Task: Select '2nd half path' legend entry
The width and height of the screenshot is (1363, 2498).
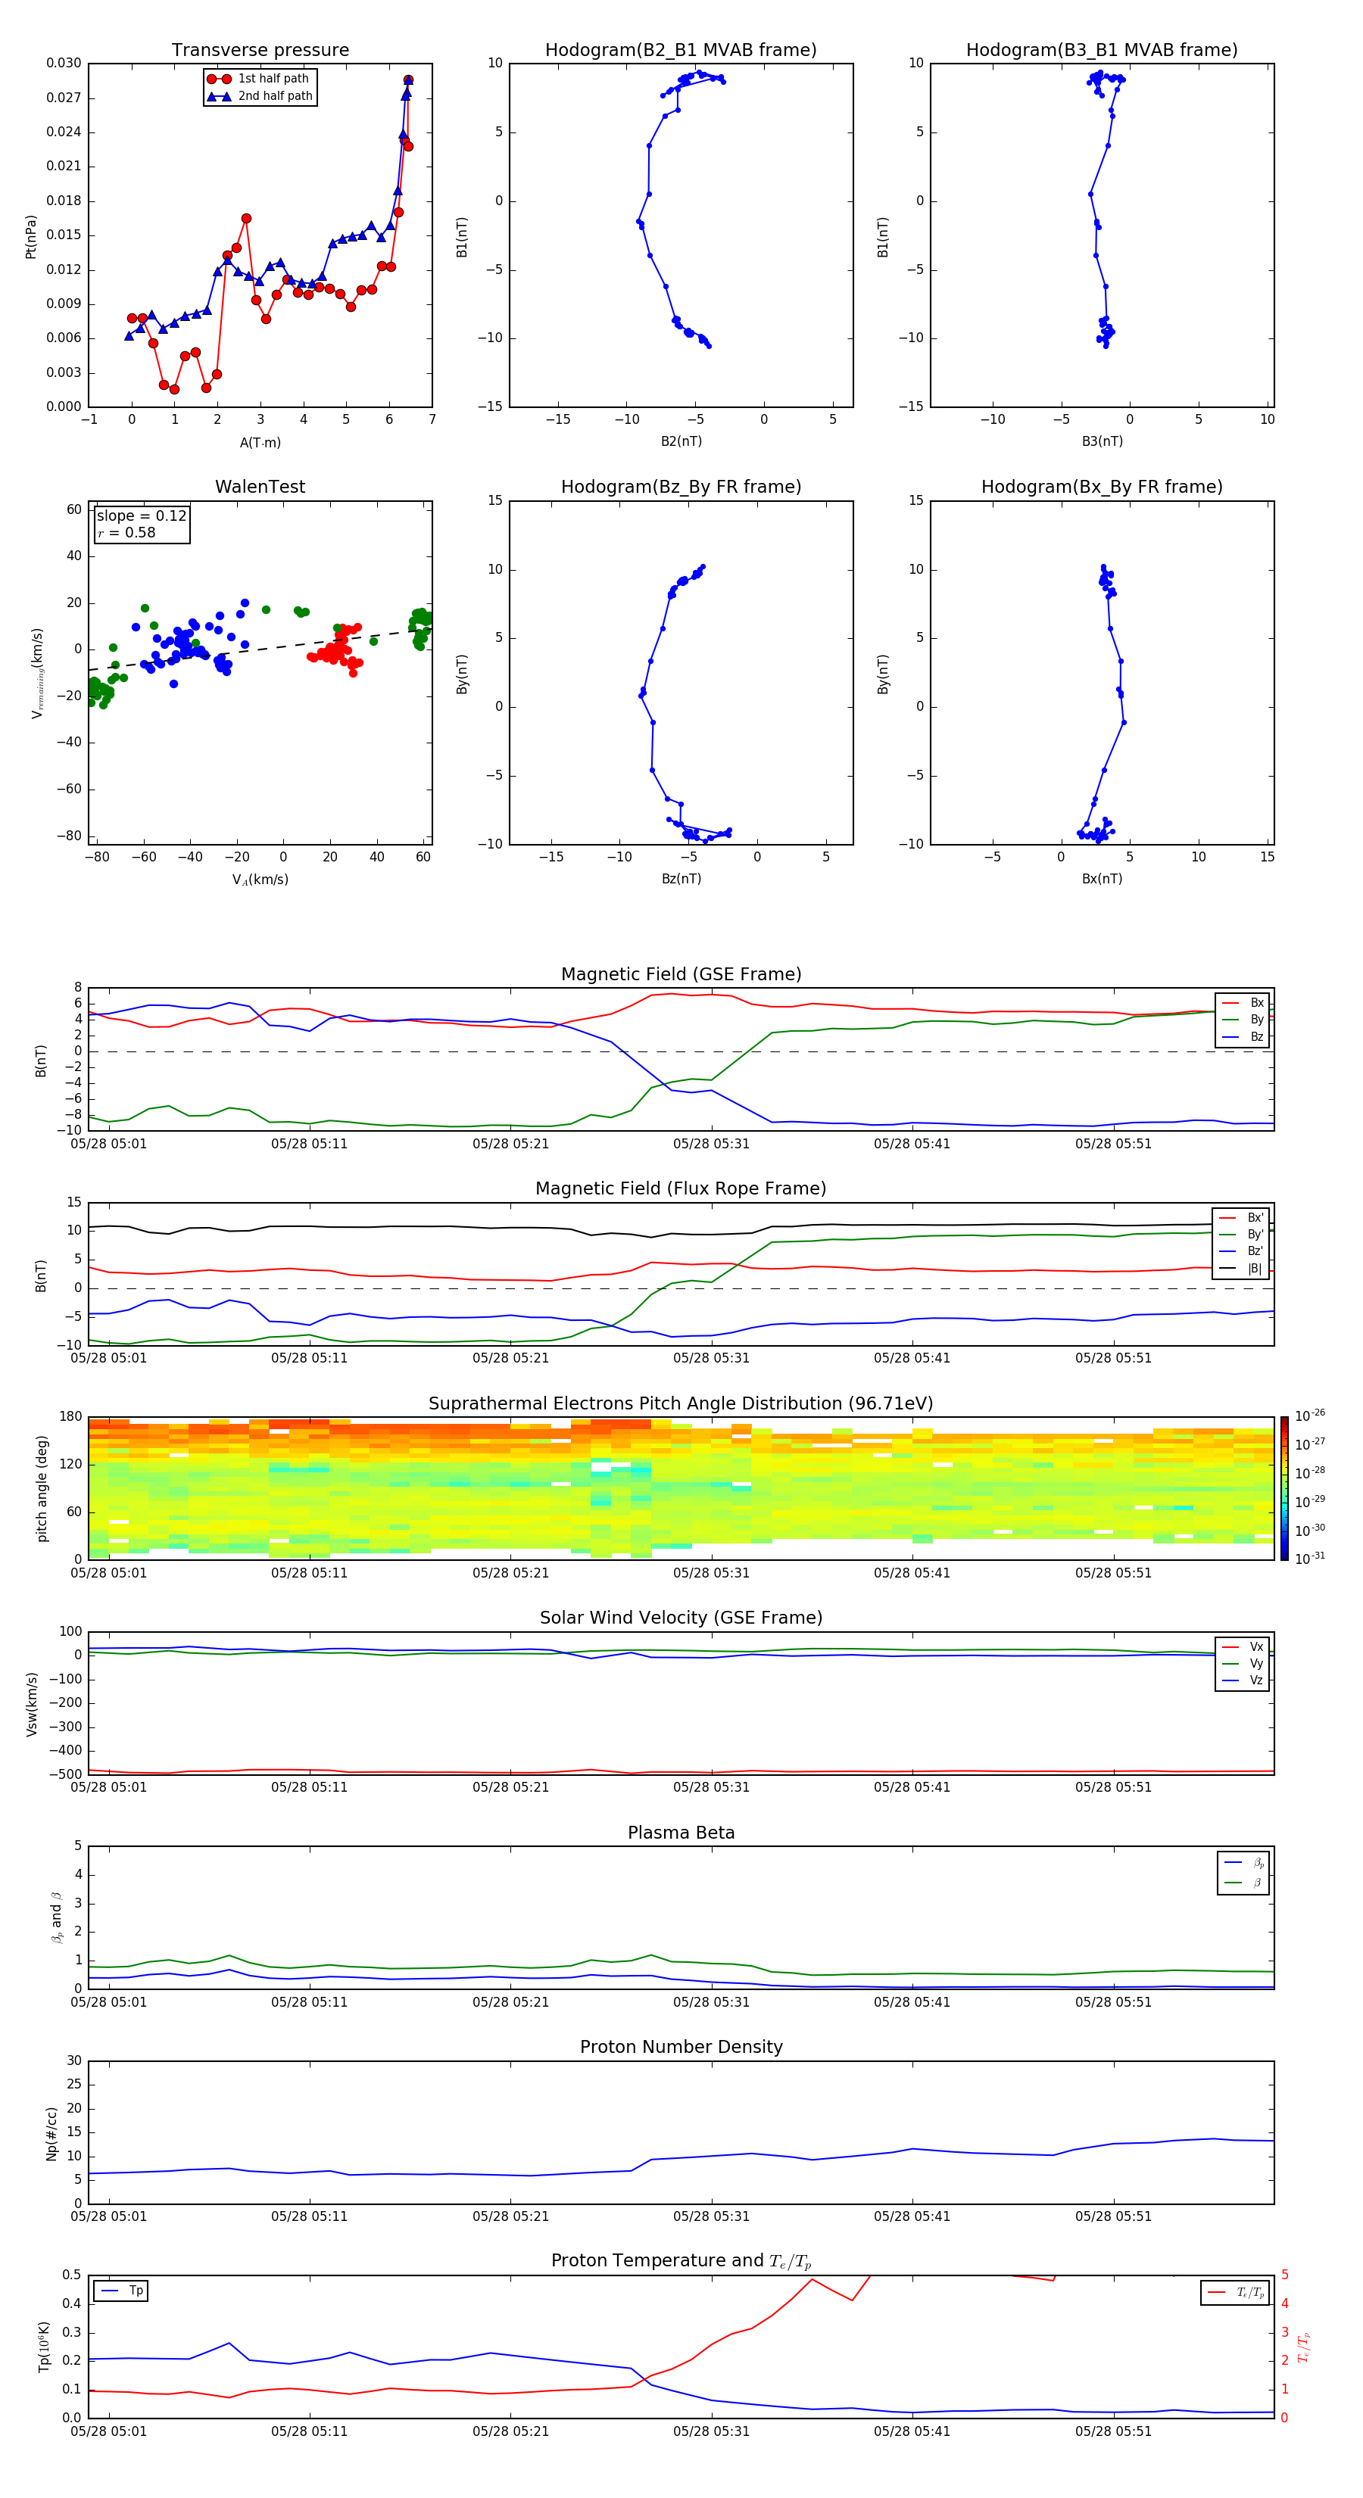Action: pyautogui.click(x=260, y=96)
